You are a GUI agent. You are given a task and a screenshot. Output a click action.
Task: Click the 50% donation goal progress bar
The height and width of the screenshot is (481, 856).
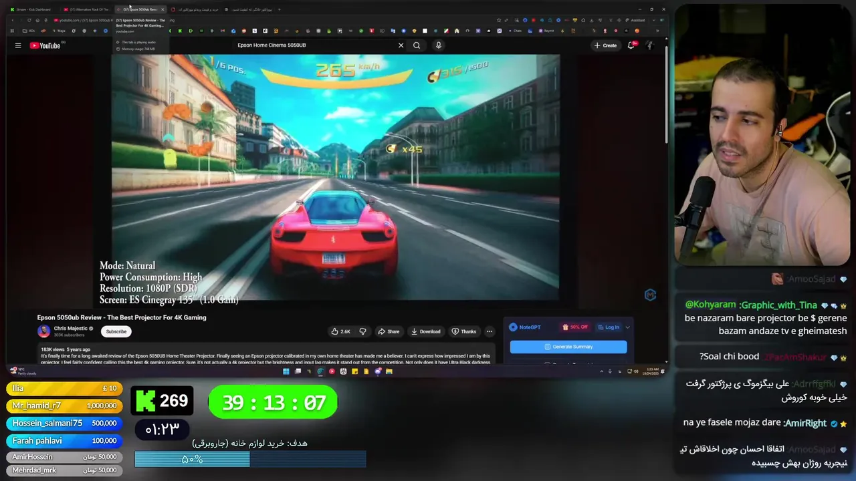click(250, 459)
